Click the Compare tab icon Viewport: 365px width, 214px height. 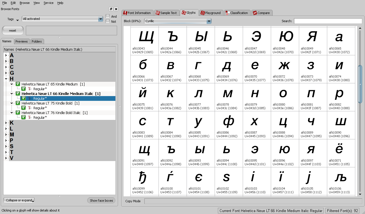coord(255,13)
